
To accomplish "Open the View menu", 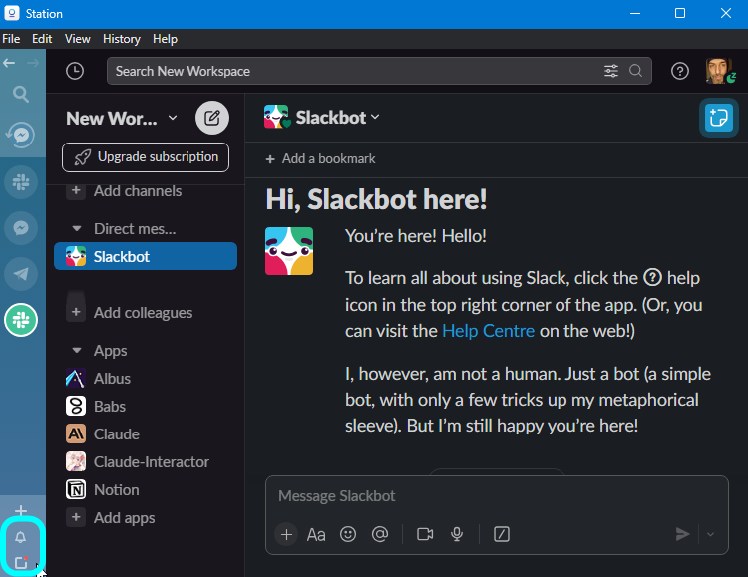I will (x=77, y=39).
